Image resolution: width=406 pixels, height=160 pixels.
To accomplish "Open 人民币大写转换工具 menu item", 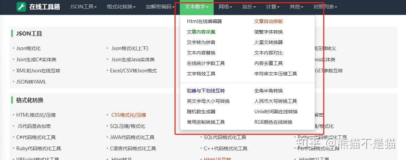I will click(276, 101).
